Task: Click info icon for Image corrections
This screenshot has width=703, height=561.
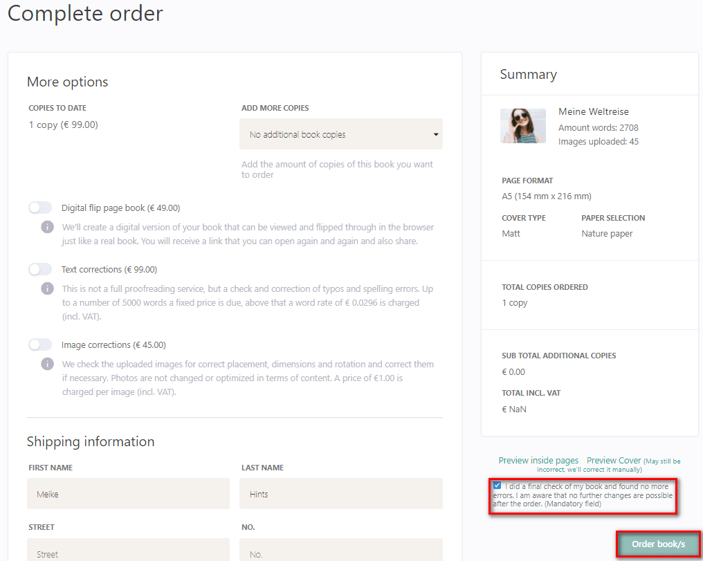Action: coord(48,364)
